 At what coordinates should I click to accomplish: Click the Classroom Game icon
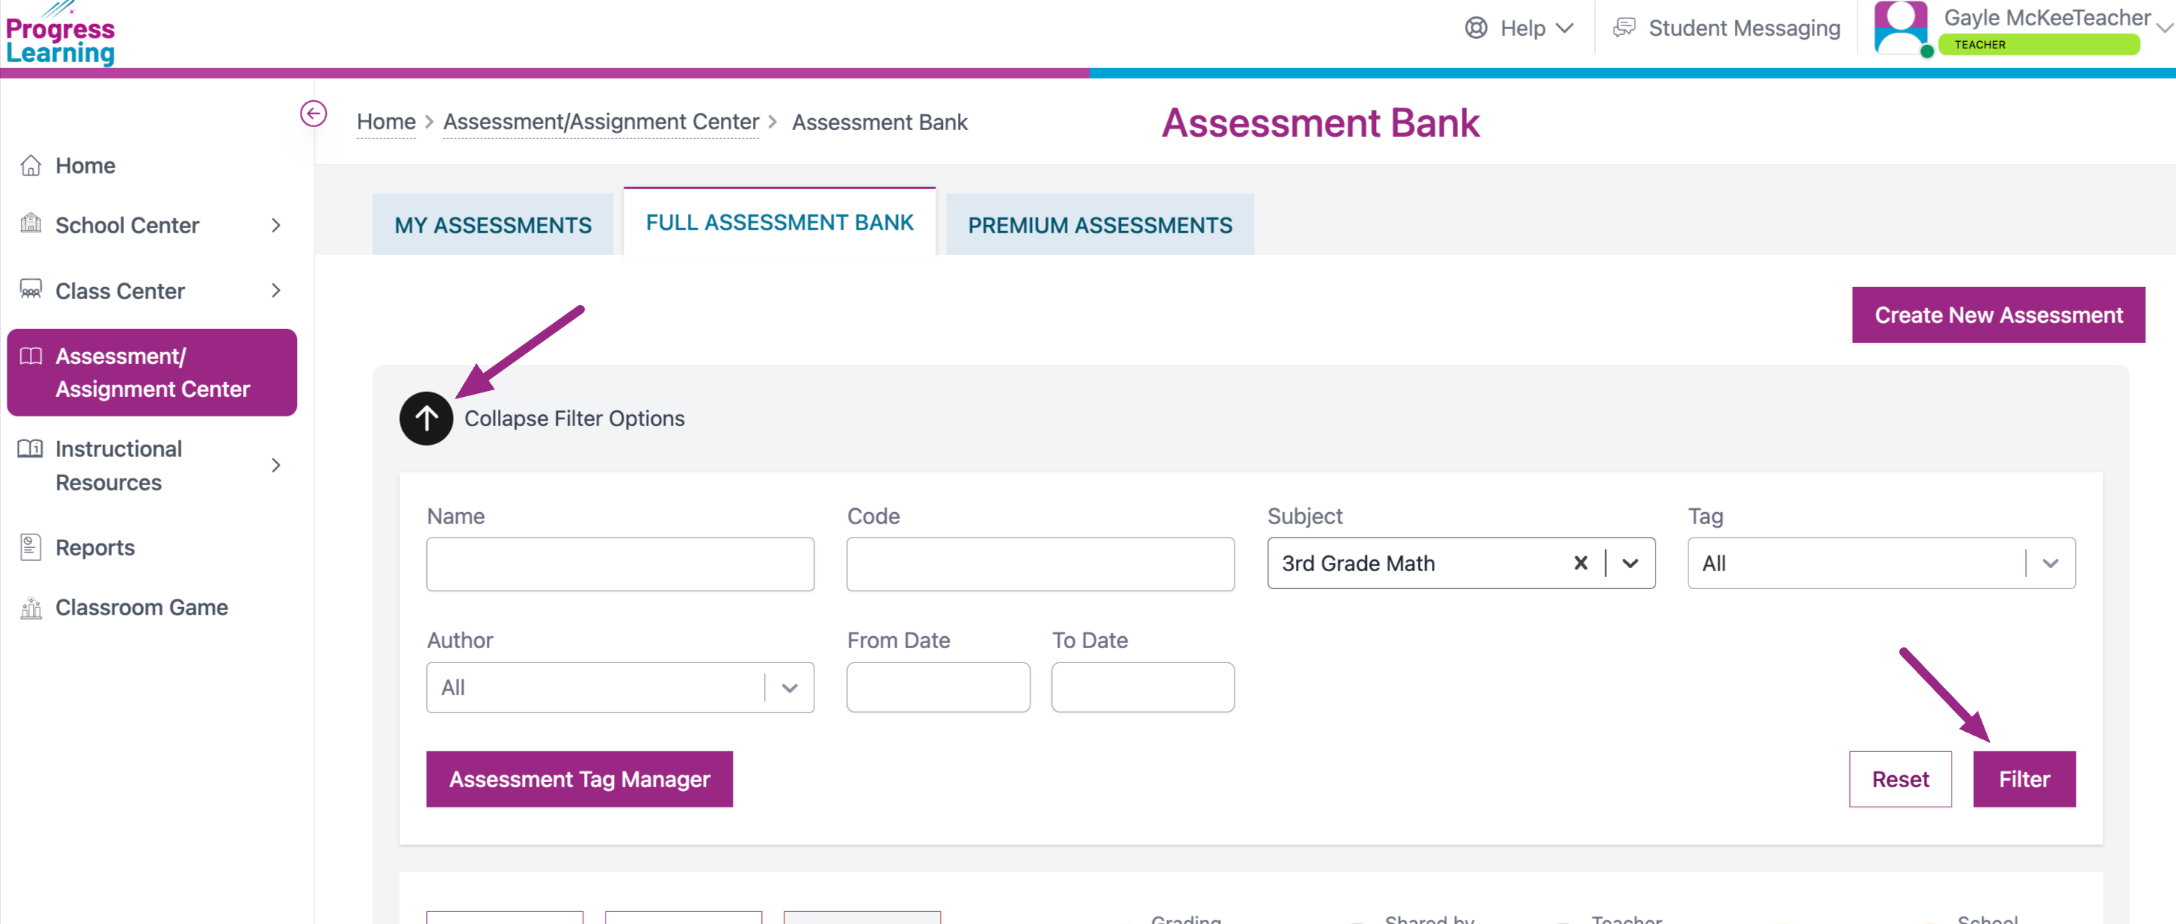pos(31,607)
